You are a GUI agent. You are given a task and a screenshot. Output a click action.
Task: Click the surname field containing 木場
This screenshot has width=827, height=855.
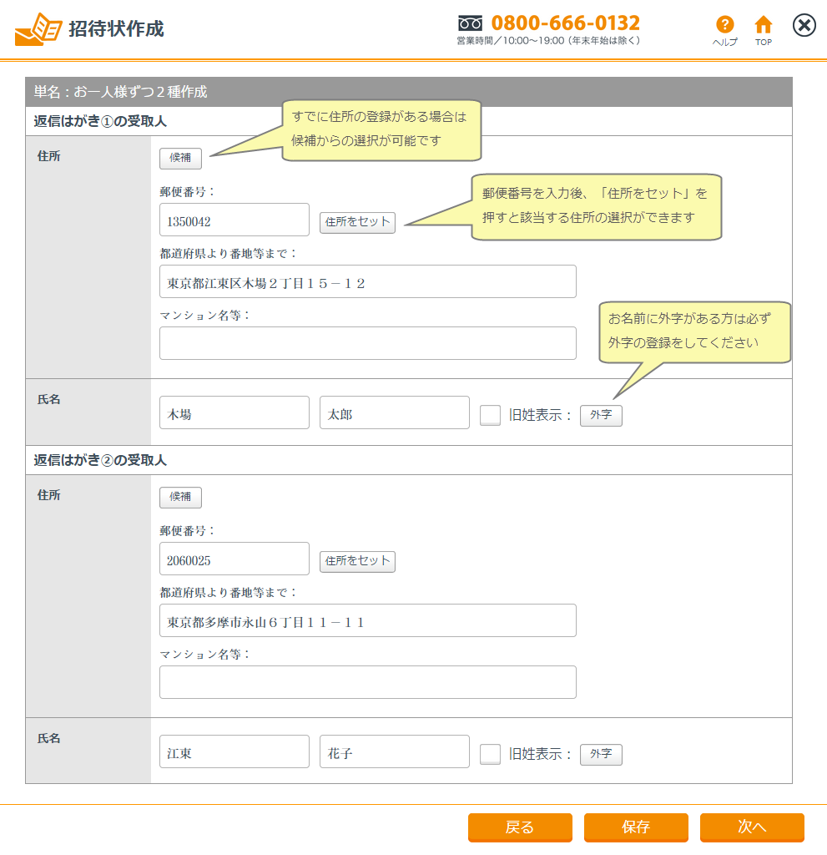(x=234, y=413)
